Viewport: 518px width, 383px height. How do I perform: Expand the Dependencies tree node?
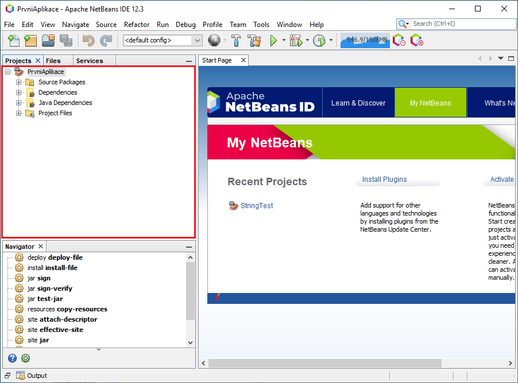tap(18, 92)
